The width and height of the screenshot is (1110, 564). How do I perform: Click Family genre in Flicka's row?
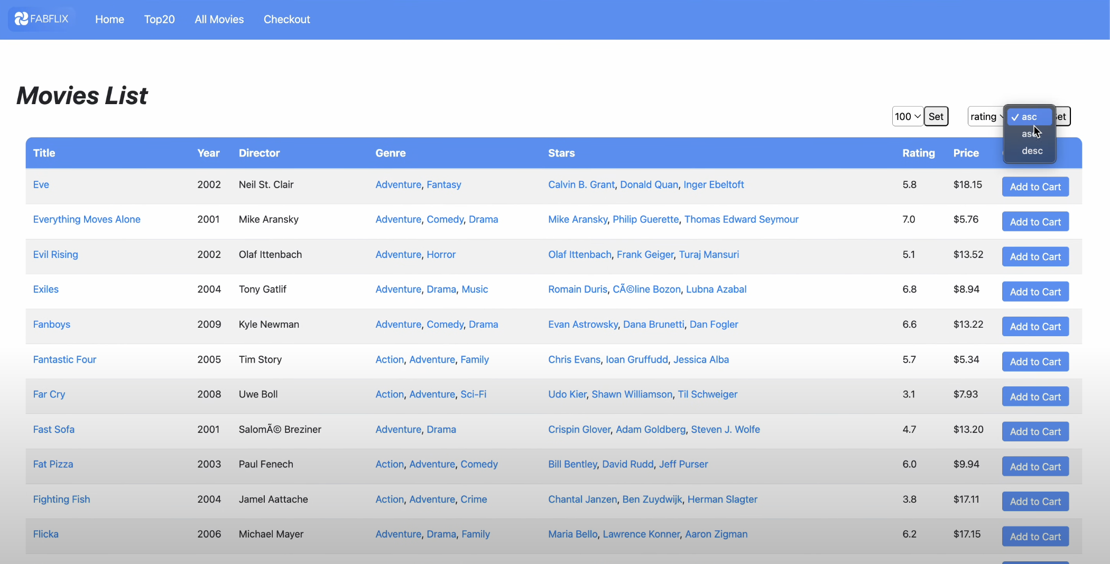click(476, 534)
